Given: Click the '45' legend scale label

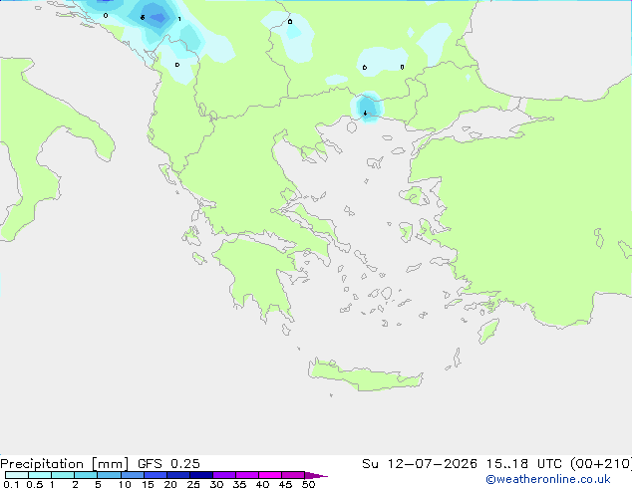Looking at the screenshot, I should coord(285,484).
